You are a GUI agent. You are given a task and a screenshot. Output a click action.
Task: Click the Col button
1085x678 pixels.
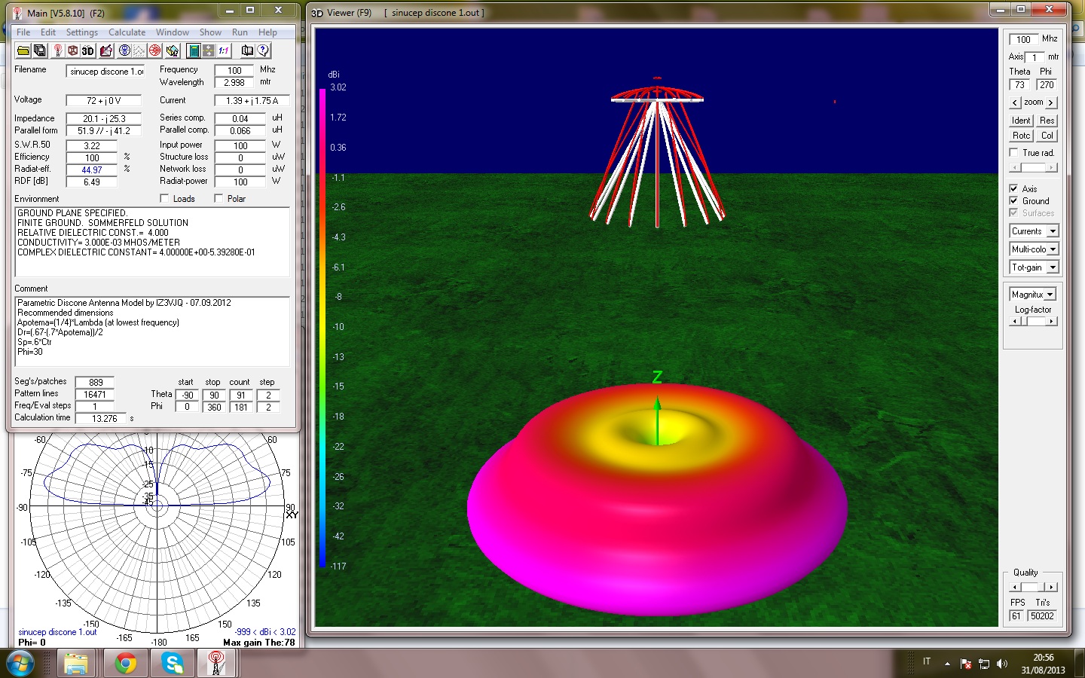point(1047,136)
